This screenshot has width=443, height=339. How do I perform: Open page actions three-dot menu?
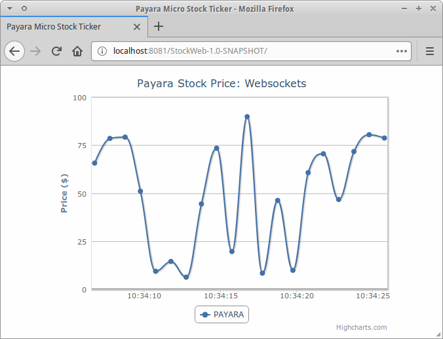(x=402, y=51)
